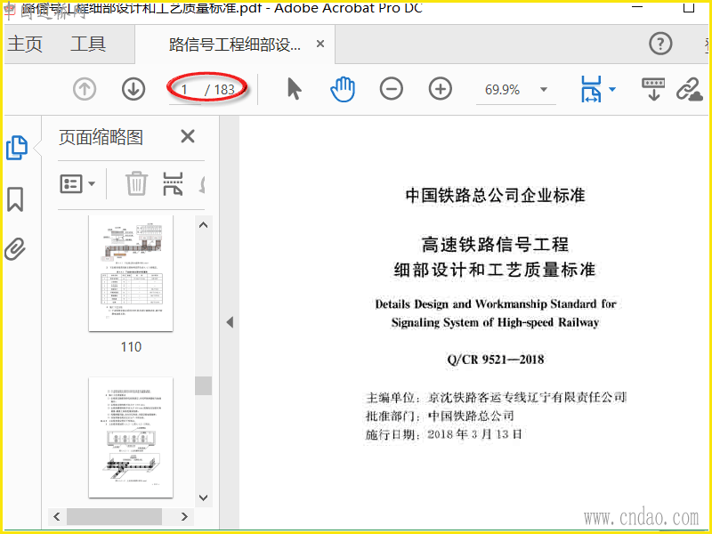Image resolution: width=712 pixels, height=534 pixels.
Task: Click the thumbnail vertical scrollbar handle
Action: point(204,386)
